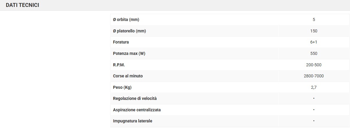Click the DATI TECNICI section header
Screen dimensions: 350x129
point(22,5)
